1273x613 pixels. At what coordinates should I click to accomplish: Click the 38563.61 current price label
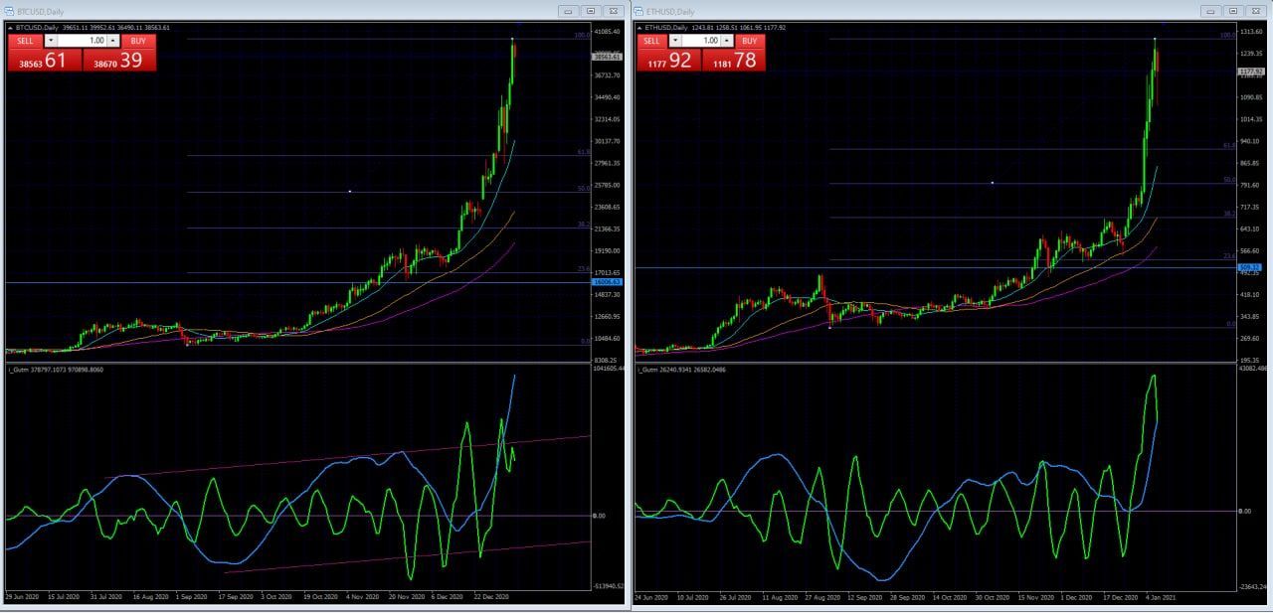608,57
